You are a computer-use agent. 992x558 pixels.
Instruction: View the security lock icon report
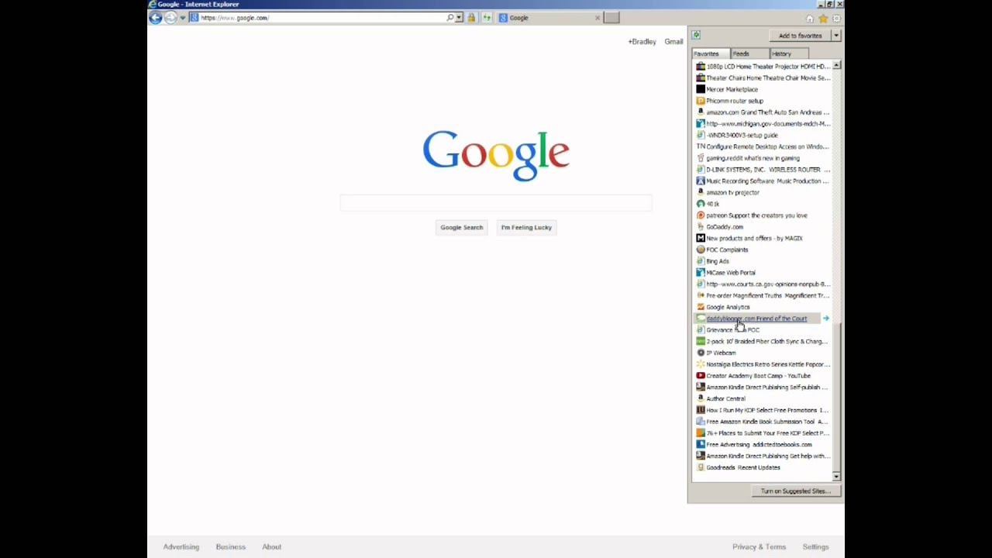pyautogui.click(x=471, y=18)
